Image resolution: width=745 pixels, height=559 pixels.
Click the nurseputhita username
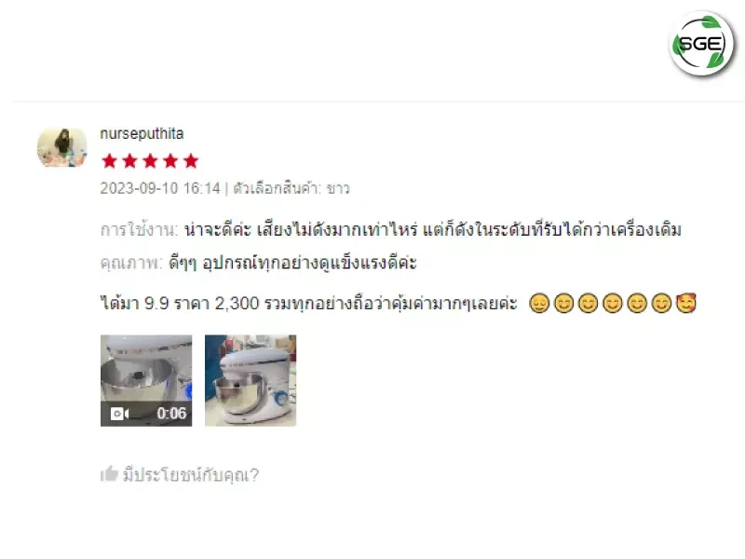point(142,133)
